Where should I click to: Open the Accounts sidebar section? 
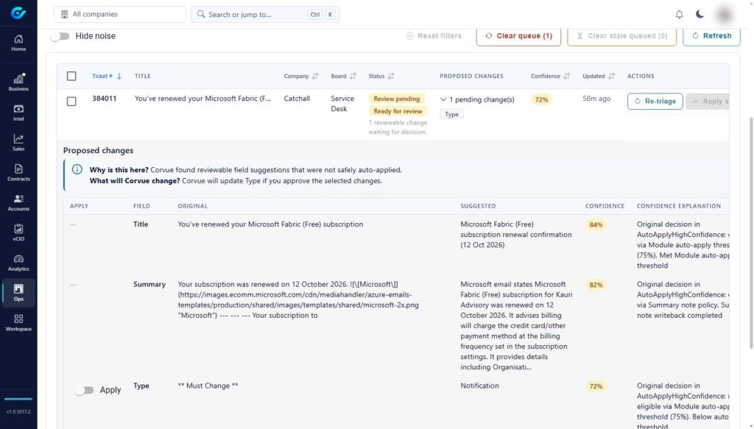pyautogui.click(x=18, y=203)
